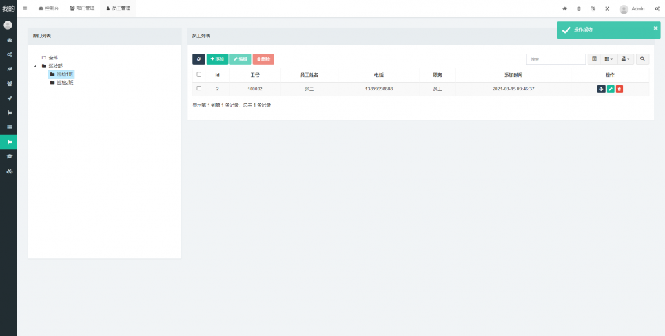Open the dashboard icon in left sidebar

pos(9,40)
